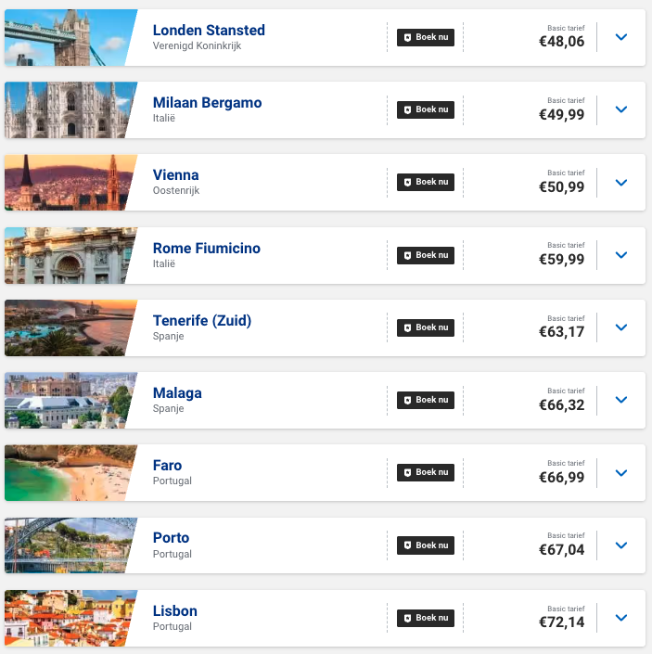Open Rome Fiumicino details with chevron
The width and height of the screenshot is (652, 654).
click(621, 255)
